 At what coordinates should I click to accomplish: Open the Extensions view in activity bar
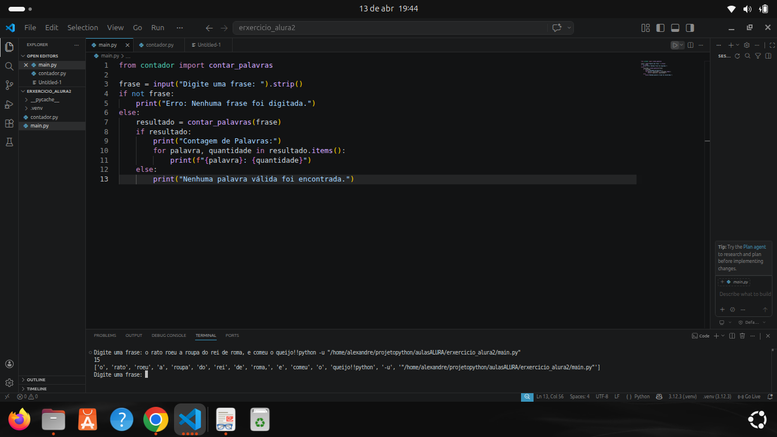pyautogui.click(x=9, y=123)
